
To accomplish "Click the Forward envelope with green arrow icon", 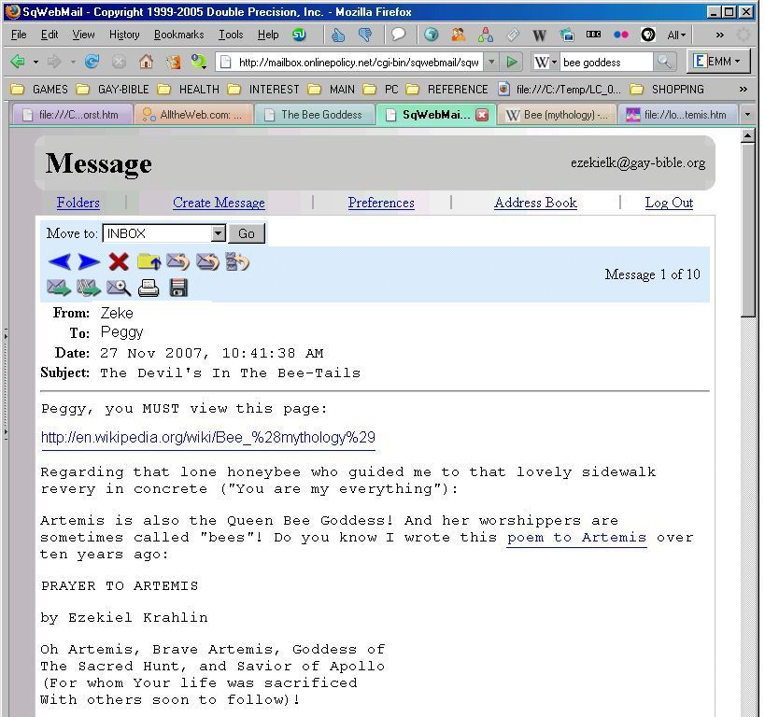I will (59, 288).
